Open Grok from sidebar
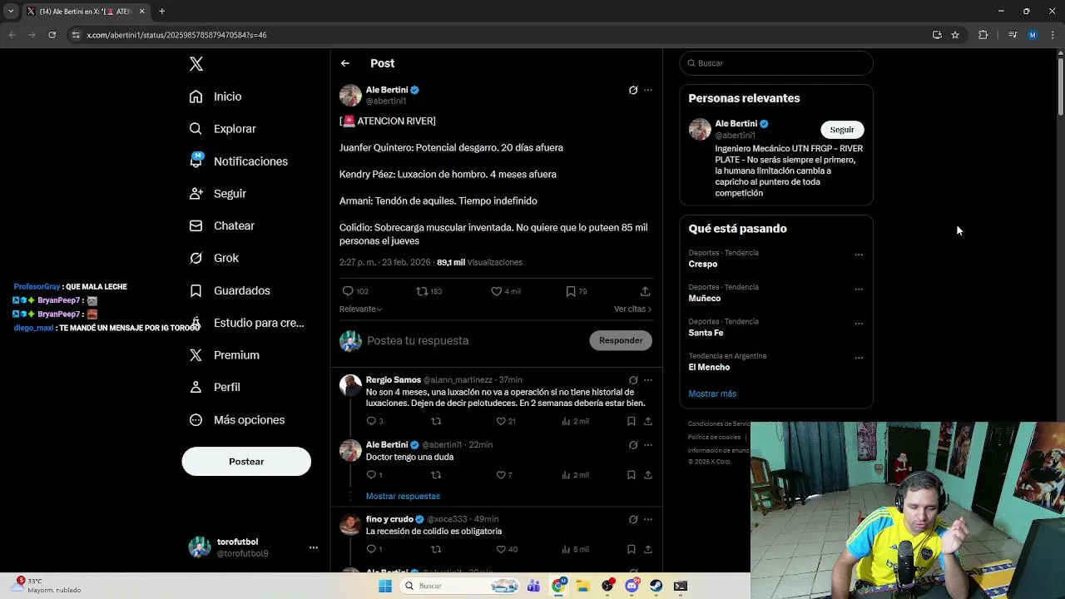1065x599 pixels. pos(214,258)
